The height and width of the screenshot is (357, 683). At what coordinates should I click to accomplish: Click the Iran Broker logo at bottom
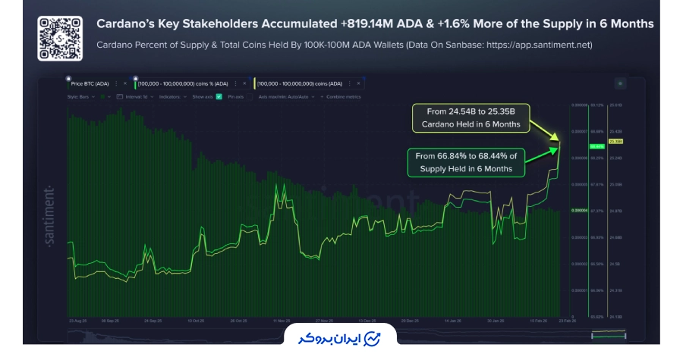[x=341, y=337]
